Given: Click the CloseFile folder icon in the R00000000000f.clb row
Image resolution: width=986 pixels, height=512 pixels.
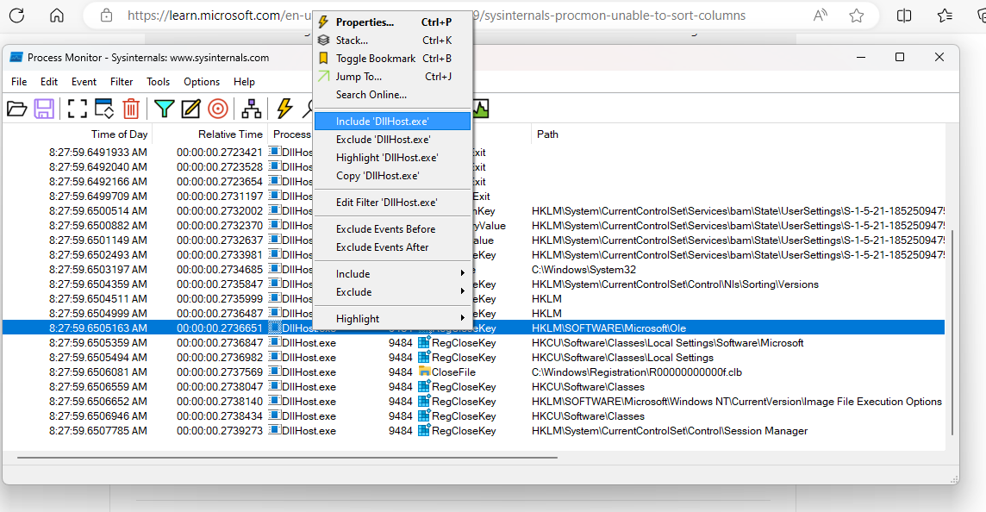Looking at the screenshot, I should pos(424,372).
